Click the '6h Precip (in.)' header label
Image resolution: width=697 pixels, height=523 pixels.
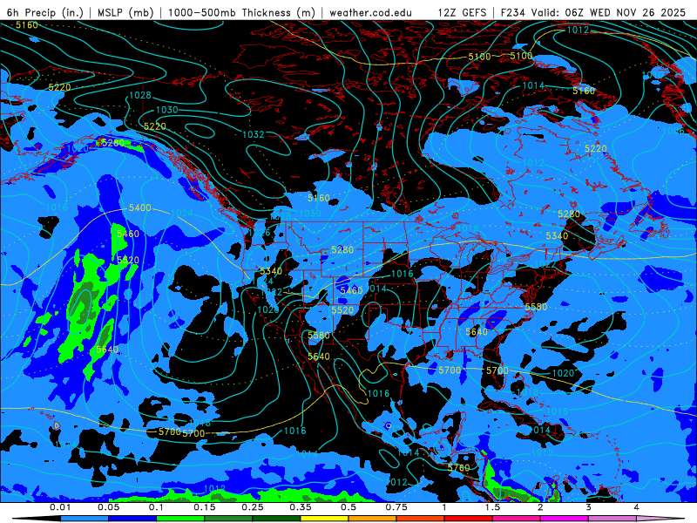click(x=45, y=12)
